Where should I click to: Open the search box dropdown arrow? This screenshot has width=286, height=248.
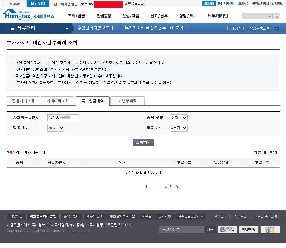tap(270, 16)
